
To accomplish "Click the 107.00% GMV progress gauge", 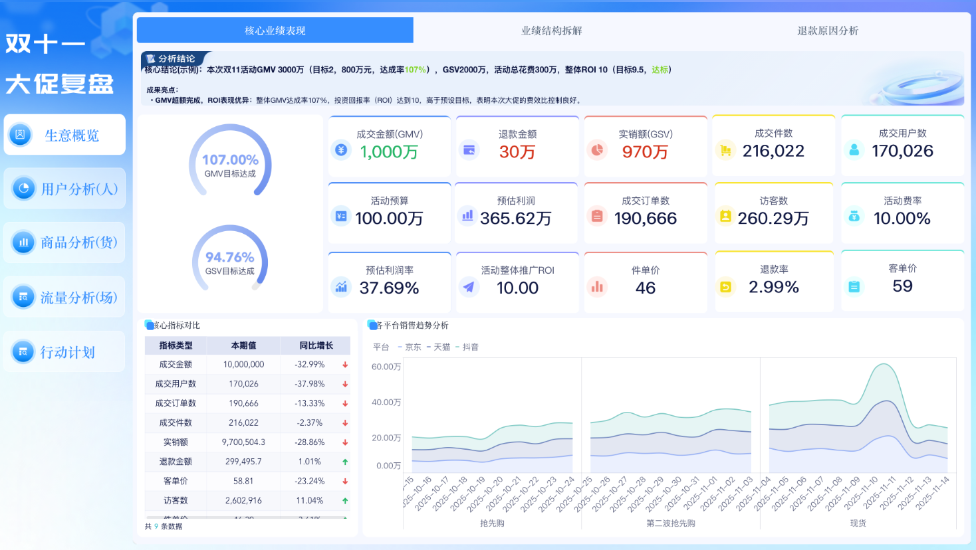I will [x=230, y=163].
